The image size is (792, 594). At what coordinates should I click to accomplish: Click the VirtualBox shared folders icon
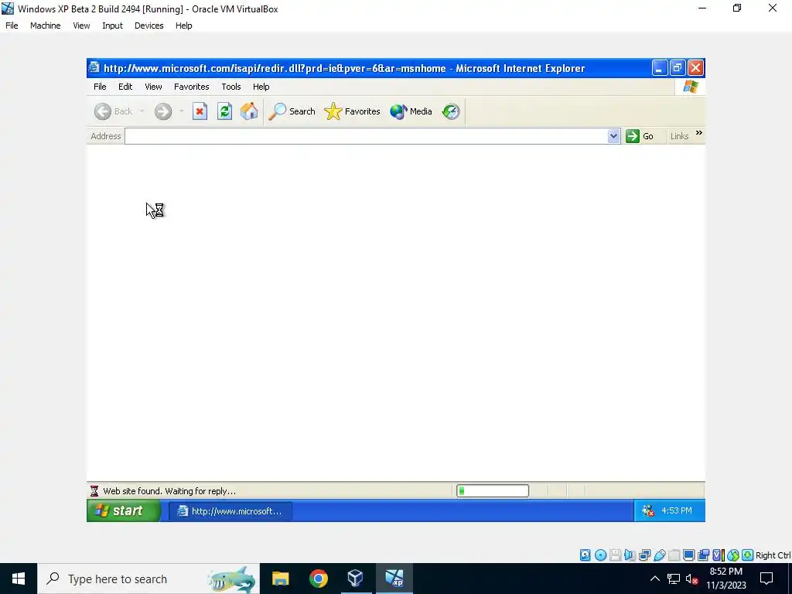click(x=674, y=555)
